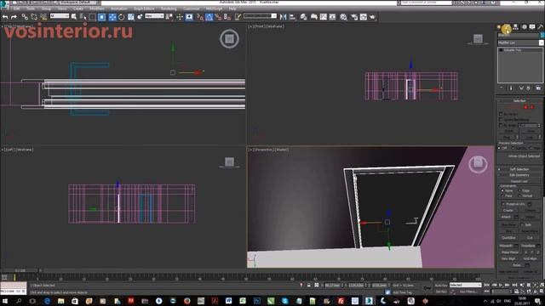This screenshot has width=545, height=306.
Task: Activate the Select Object tool
Action: [x=74, y=17]
